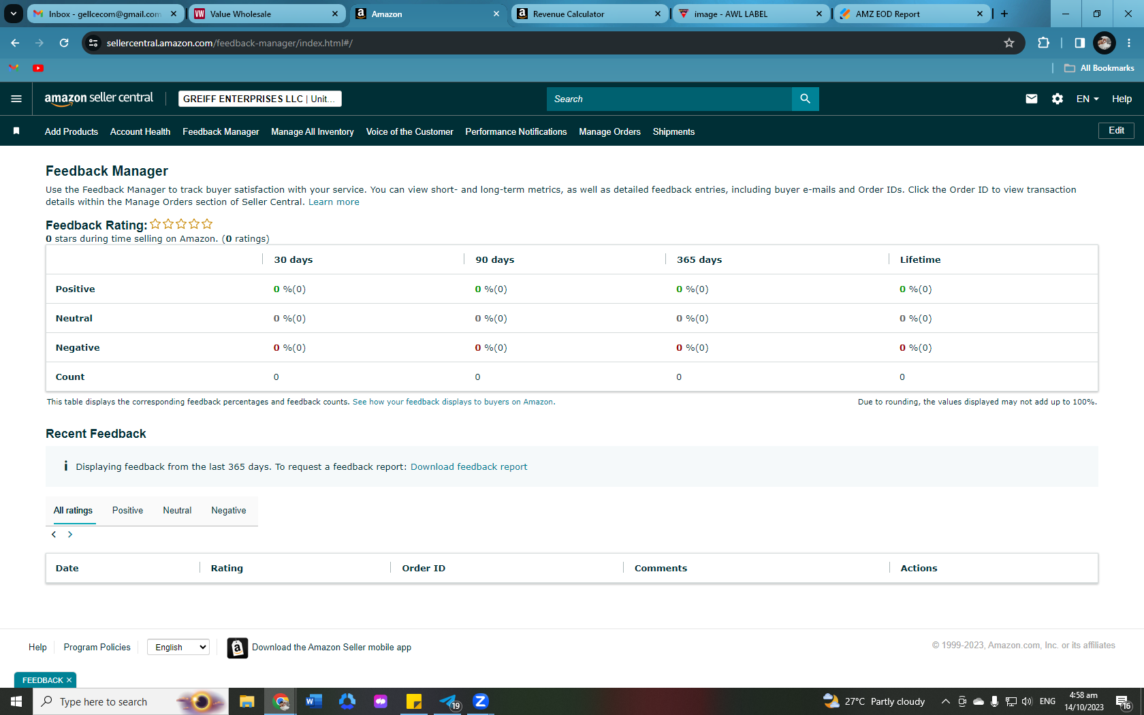The image size is (1144, 715).
Task: Open Voice of the Customer
Action: coord(410,131)
